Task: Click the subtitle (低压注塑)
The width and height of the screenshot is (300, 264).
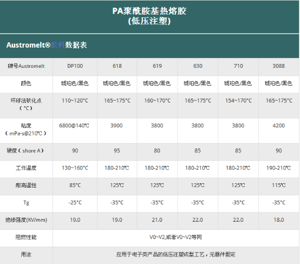Action: [x=149, y=21]
